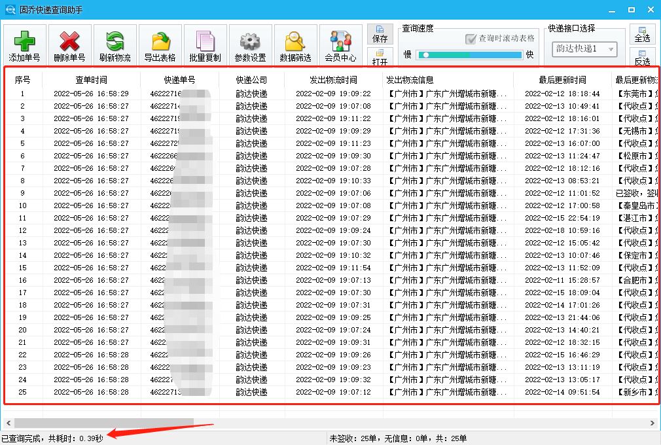Image resolution: width=661 pixels, height=445 pixels.
Task: Select 2022-05-26 16:58:29 query time cell
Action: [91, 94]
